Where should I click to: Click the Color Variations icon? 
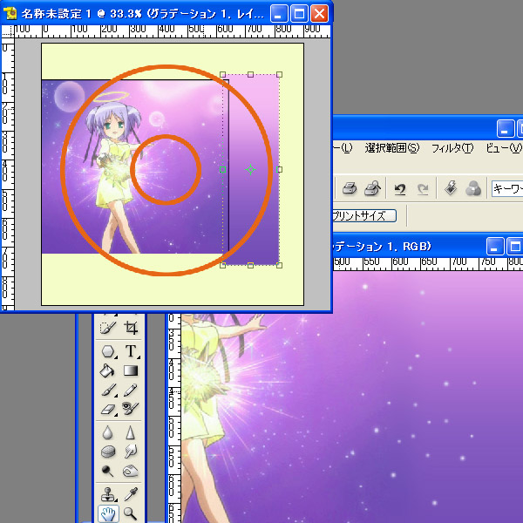coord(473,189)
